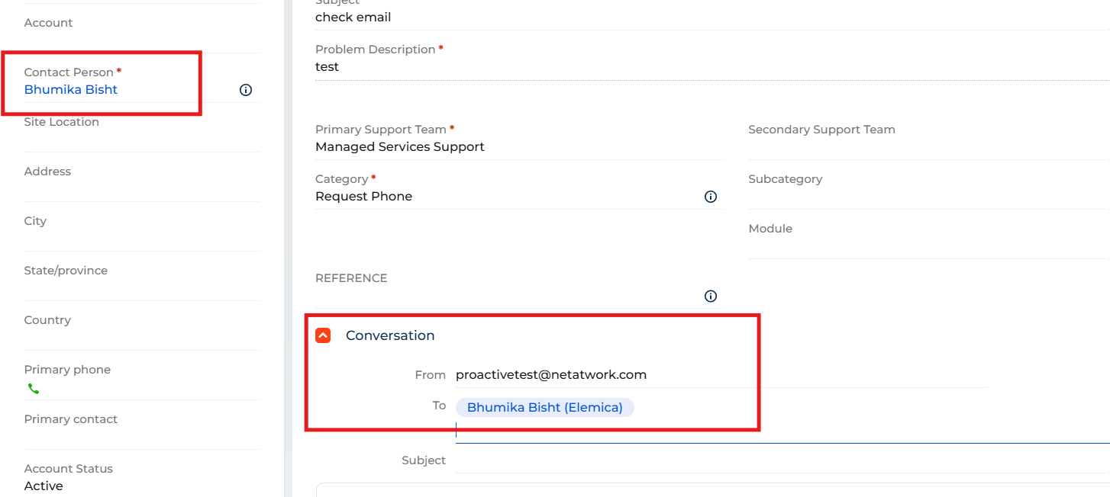Click info icon beside Contact Person
1110x497 pixels.
tap(246, 90)
